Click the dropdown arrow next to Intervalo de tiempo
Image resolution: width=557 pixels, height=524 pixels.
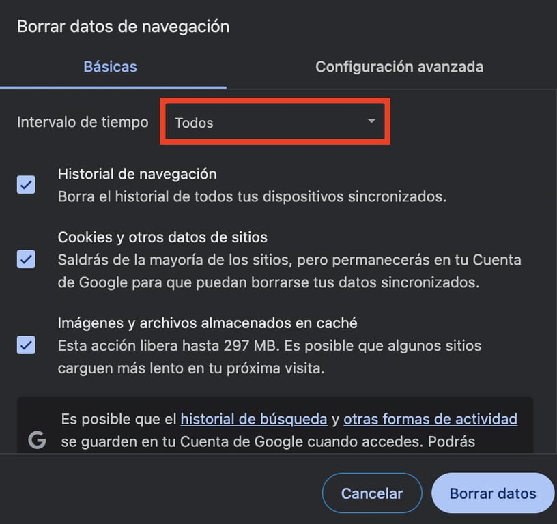[371, 121]
